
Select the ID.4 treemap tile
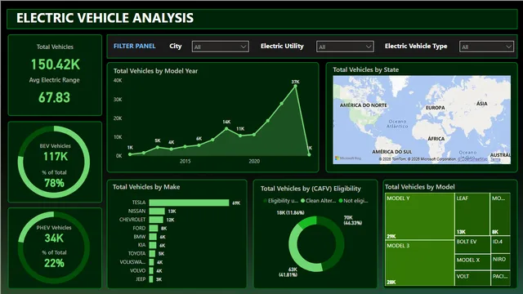(x=500, y=245)
